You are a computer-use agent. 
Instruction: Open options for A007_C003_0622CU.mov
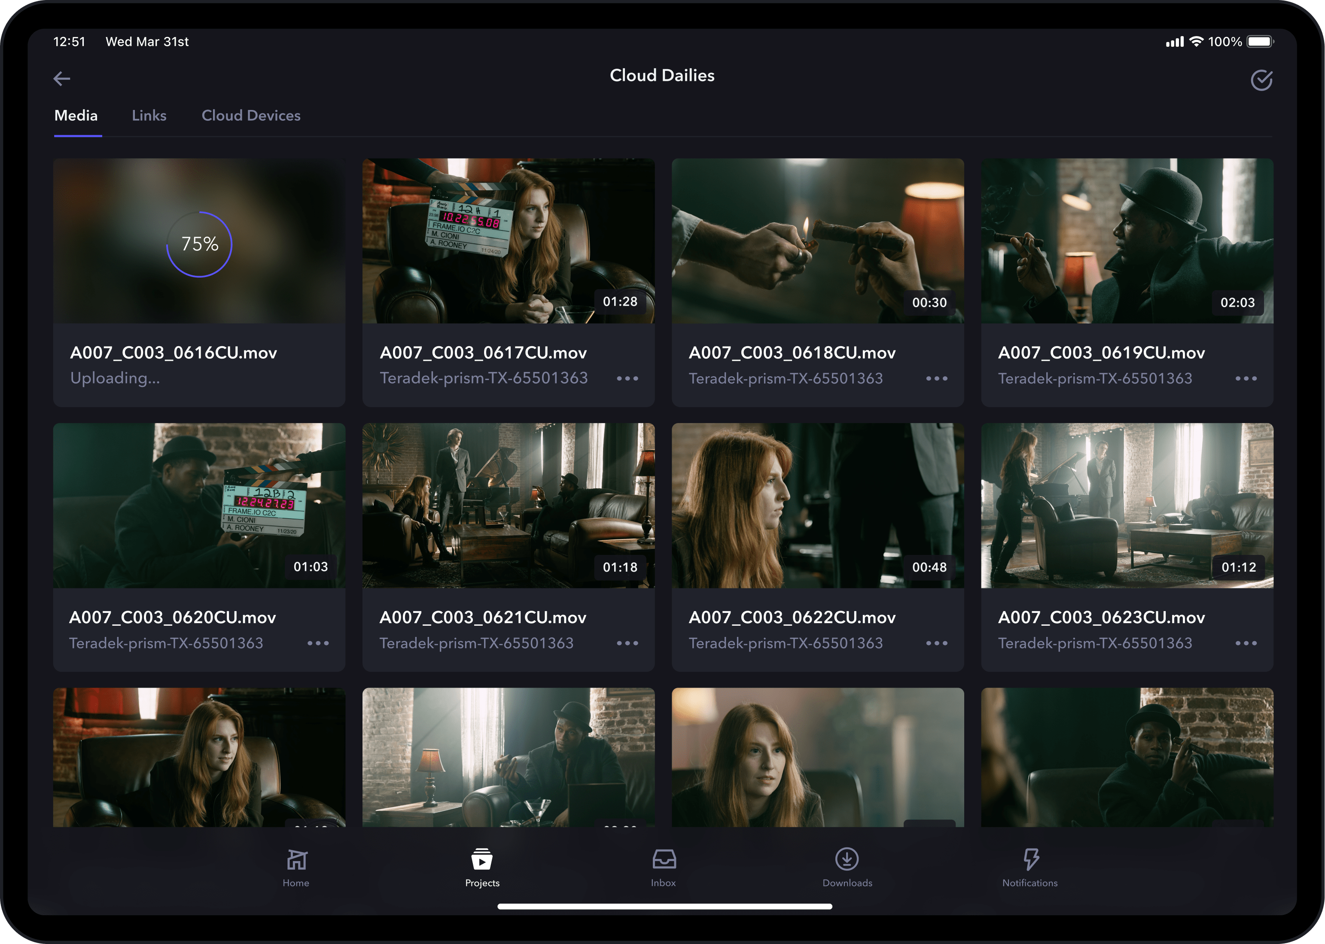click(x=938, y=643)
